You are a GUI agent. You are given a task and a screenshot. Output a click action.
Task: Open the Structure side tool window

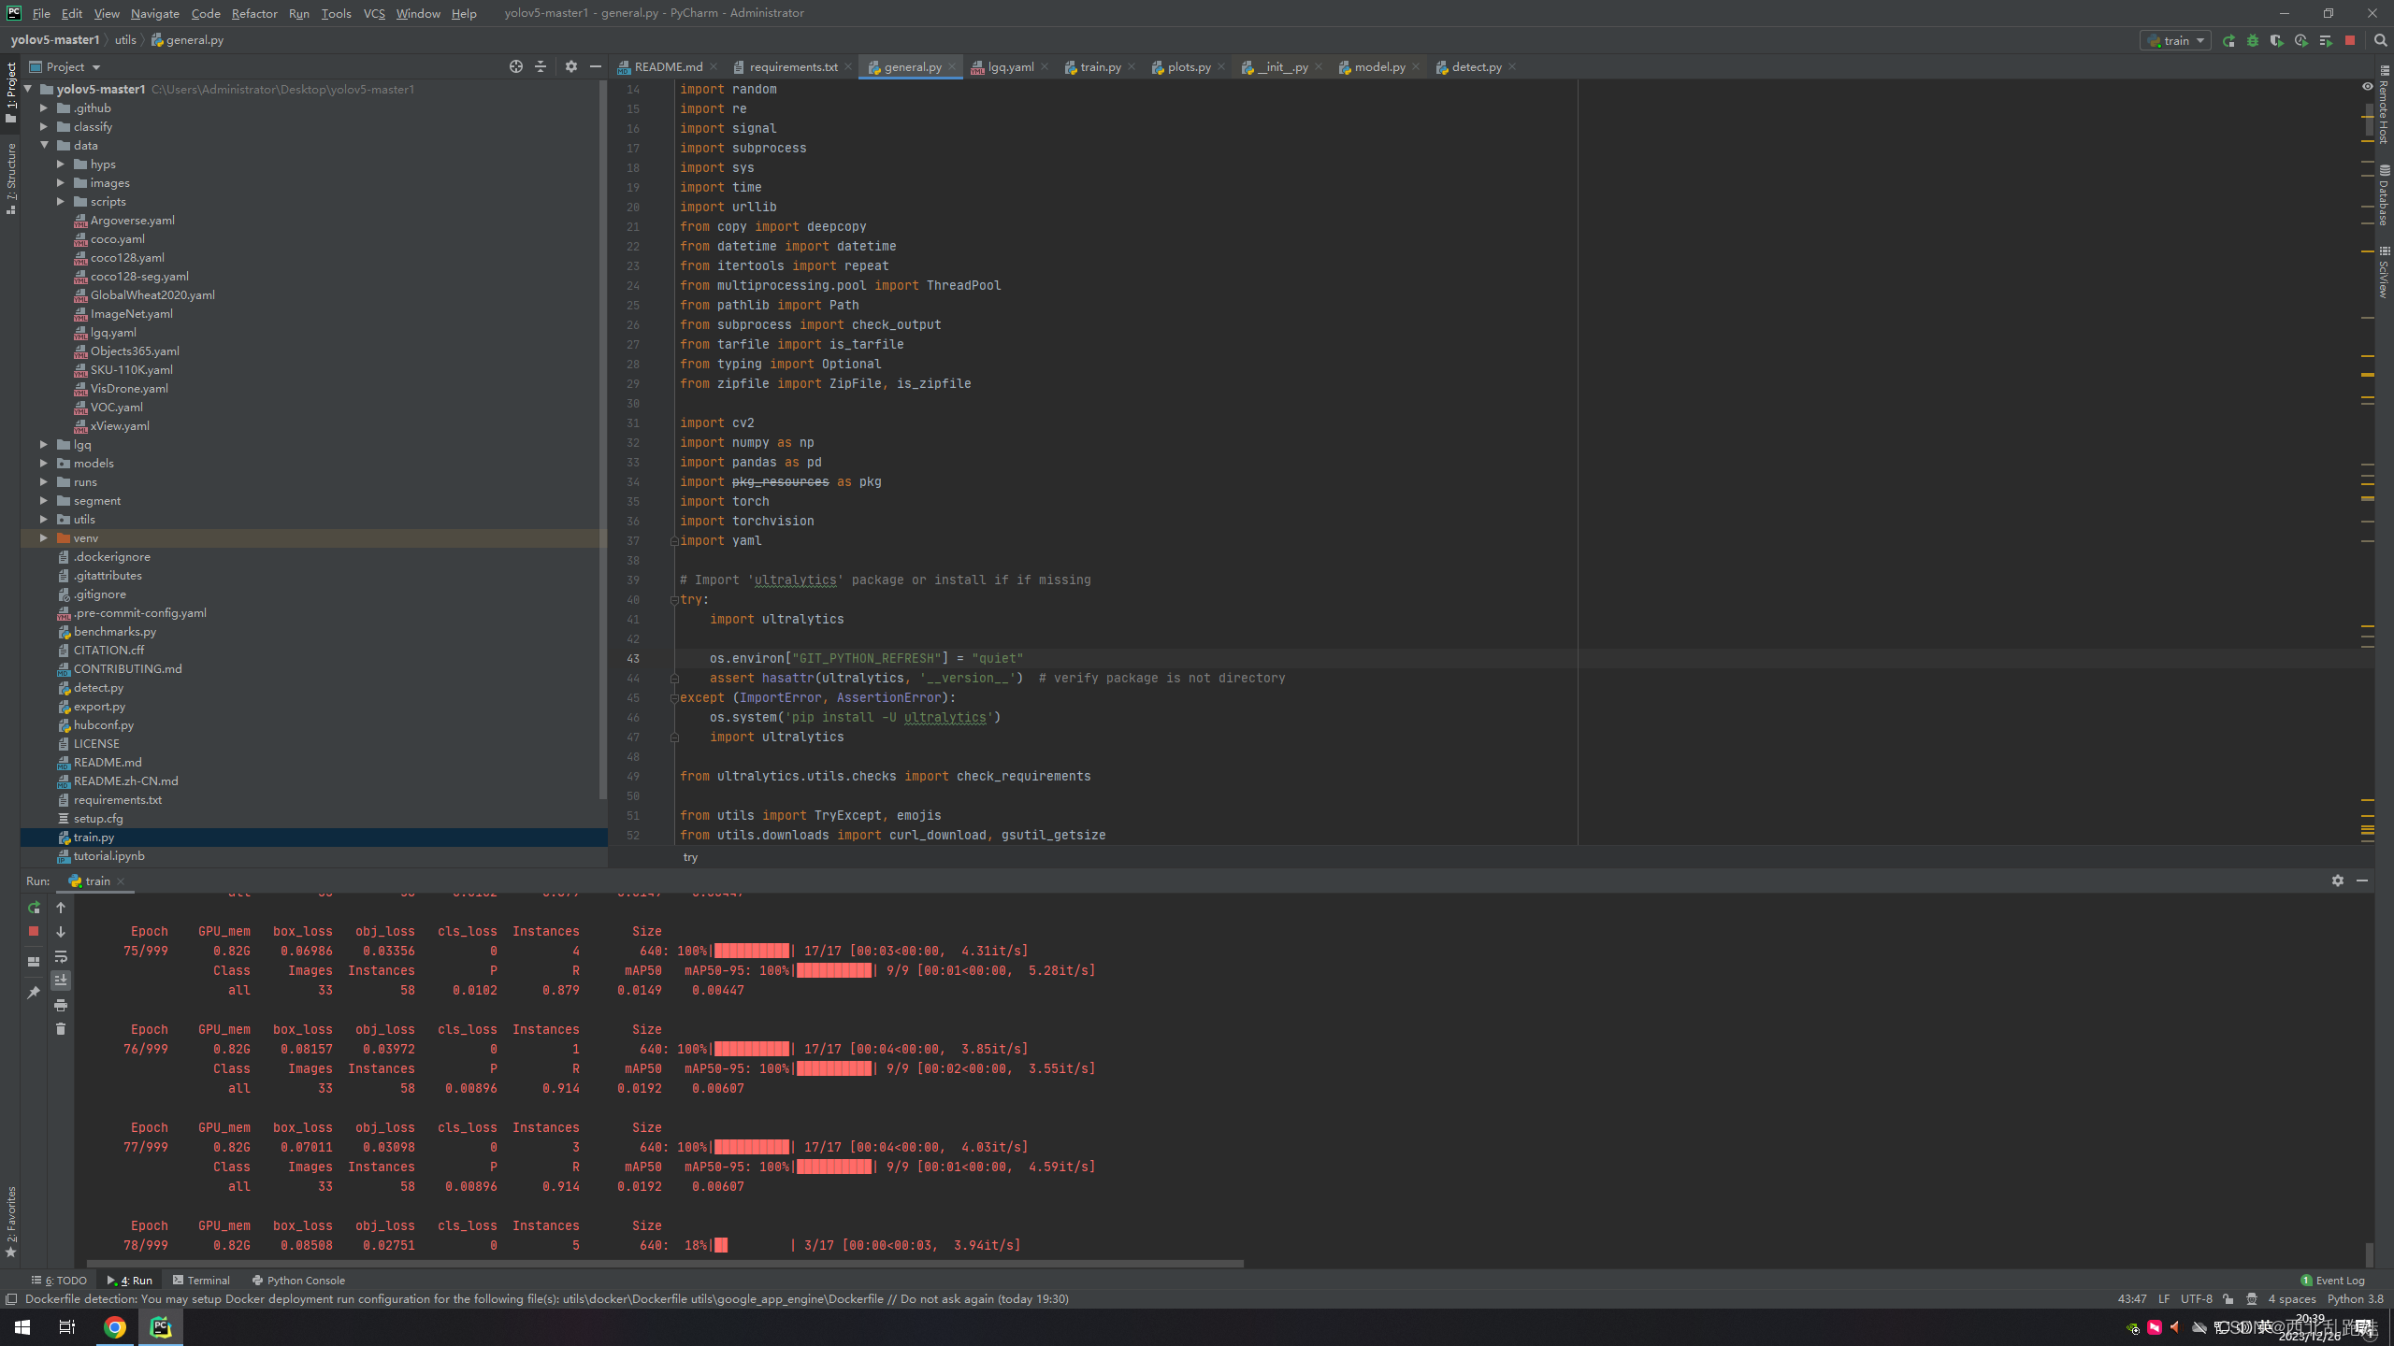(10, 178)
